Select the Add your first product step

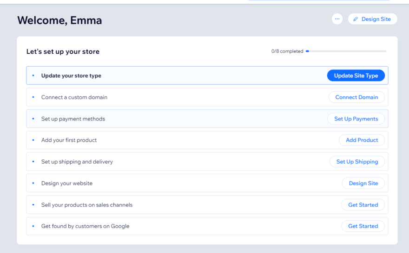pos(207,140)
